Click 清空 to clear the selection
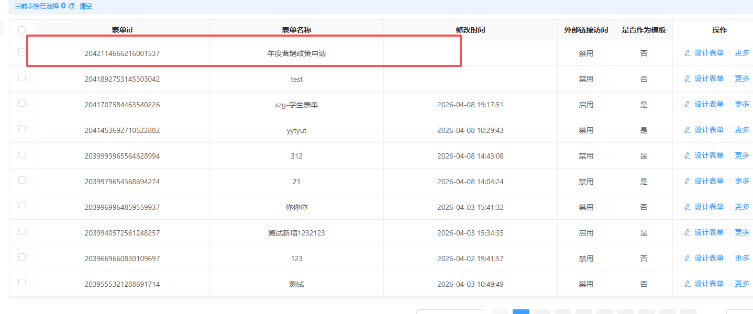 coord(86,6)
